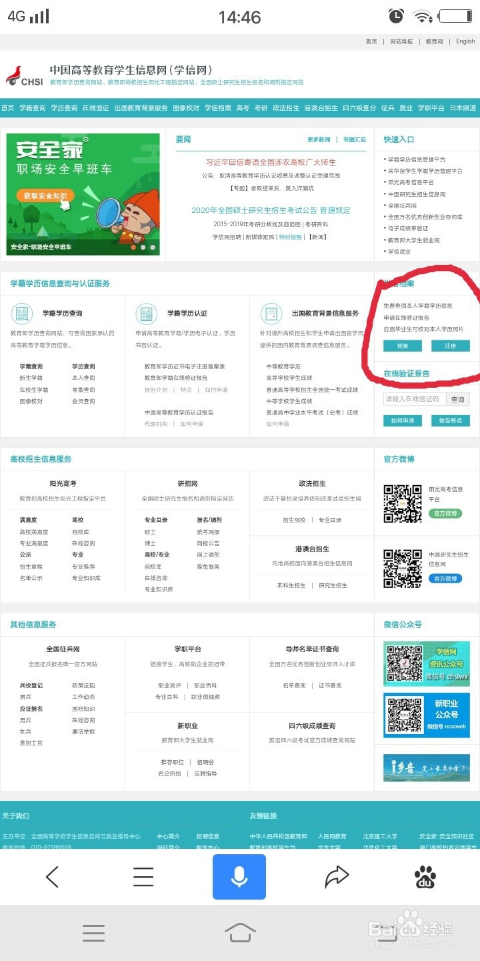Tap the blue microphone voice search button

239,877
